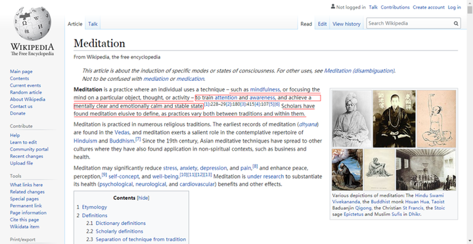Follow the mindfulness link
Image resolution: width=473 pixels, height=244 pixels.
pos(265,89)
